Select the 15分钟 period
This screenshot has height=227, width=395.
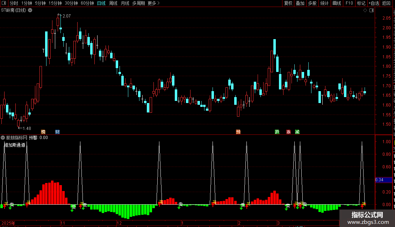(55, 3)
